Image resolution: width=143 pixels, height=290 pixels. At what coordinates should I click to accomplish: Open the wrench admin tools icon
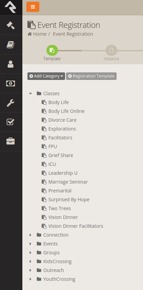tap(11, 103)
